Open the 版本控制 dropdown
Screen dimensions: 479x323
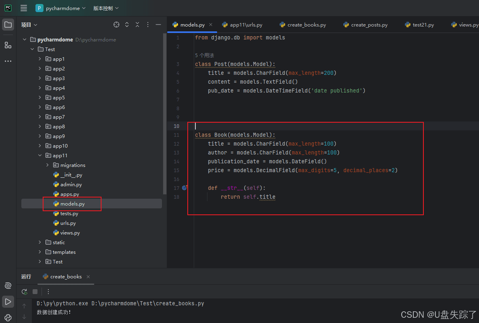[x=106, y=8]
